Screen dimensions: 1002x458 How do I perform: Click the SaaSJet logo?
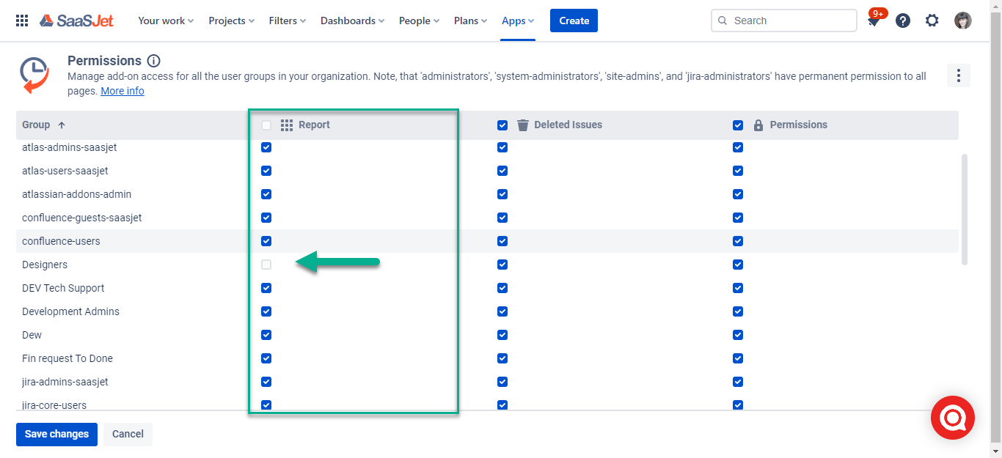pyautogui.click(x=77, y=21)
